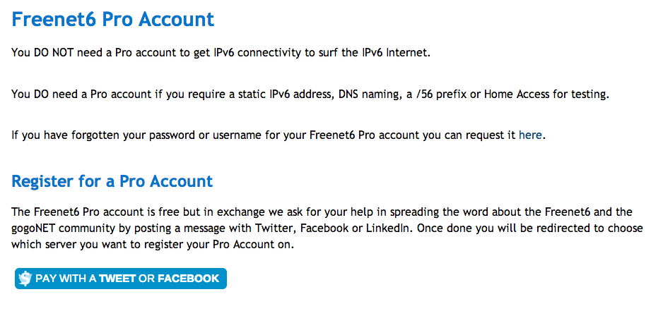
Task: Click the 'here' password recovery link
Action: click(x=530, y=134)
